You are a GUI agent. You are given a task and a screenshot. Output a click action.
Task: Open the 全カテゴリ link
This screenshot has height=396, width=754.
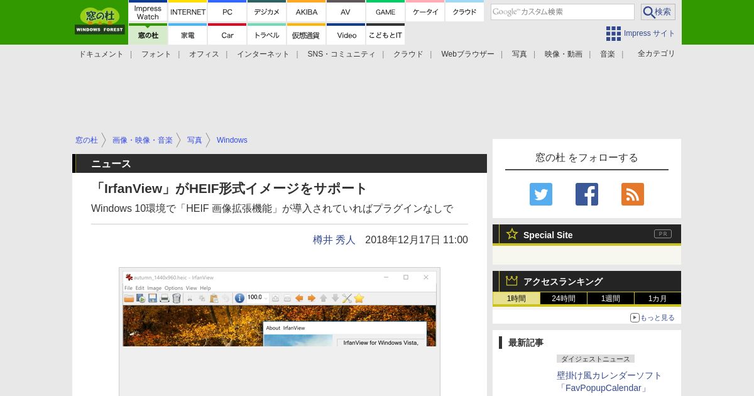pyautogui.click(x=657, y=53)
